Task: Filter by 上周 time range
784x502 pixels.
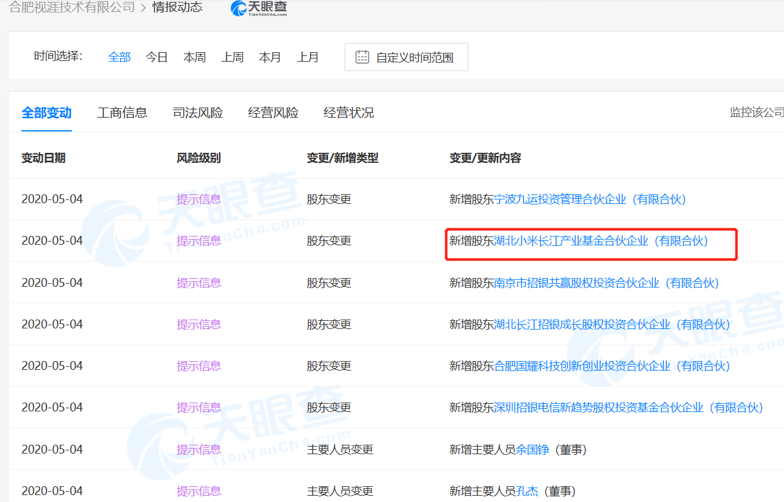Action: (232, 57)
